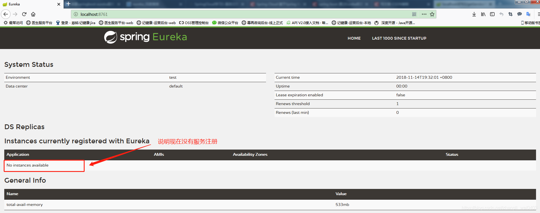540x213 pixels.
Task: Click the browser forward arrow
Action: click(15, 14)
